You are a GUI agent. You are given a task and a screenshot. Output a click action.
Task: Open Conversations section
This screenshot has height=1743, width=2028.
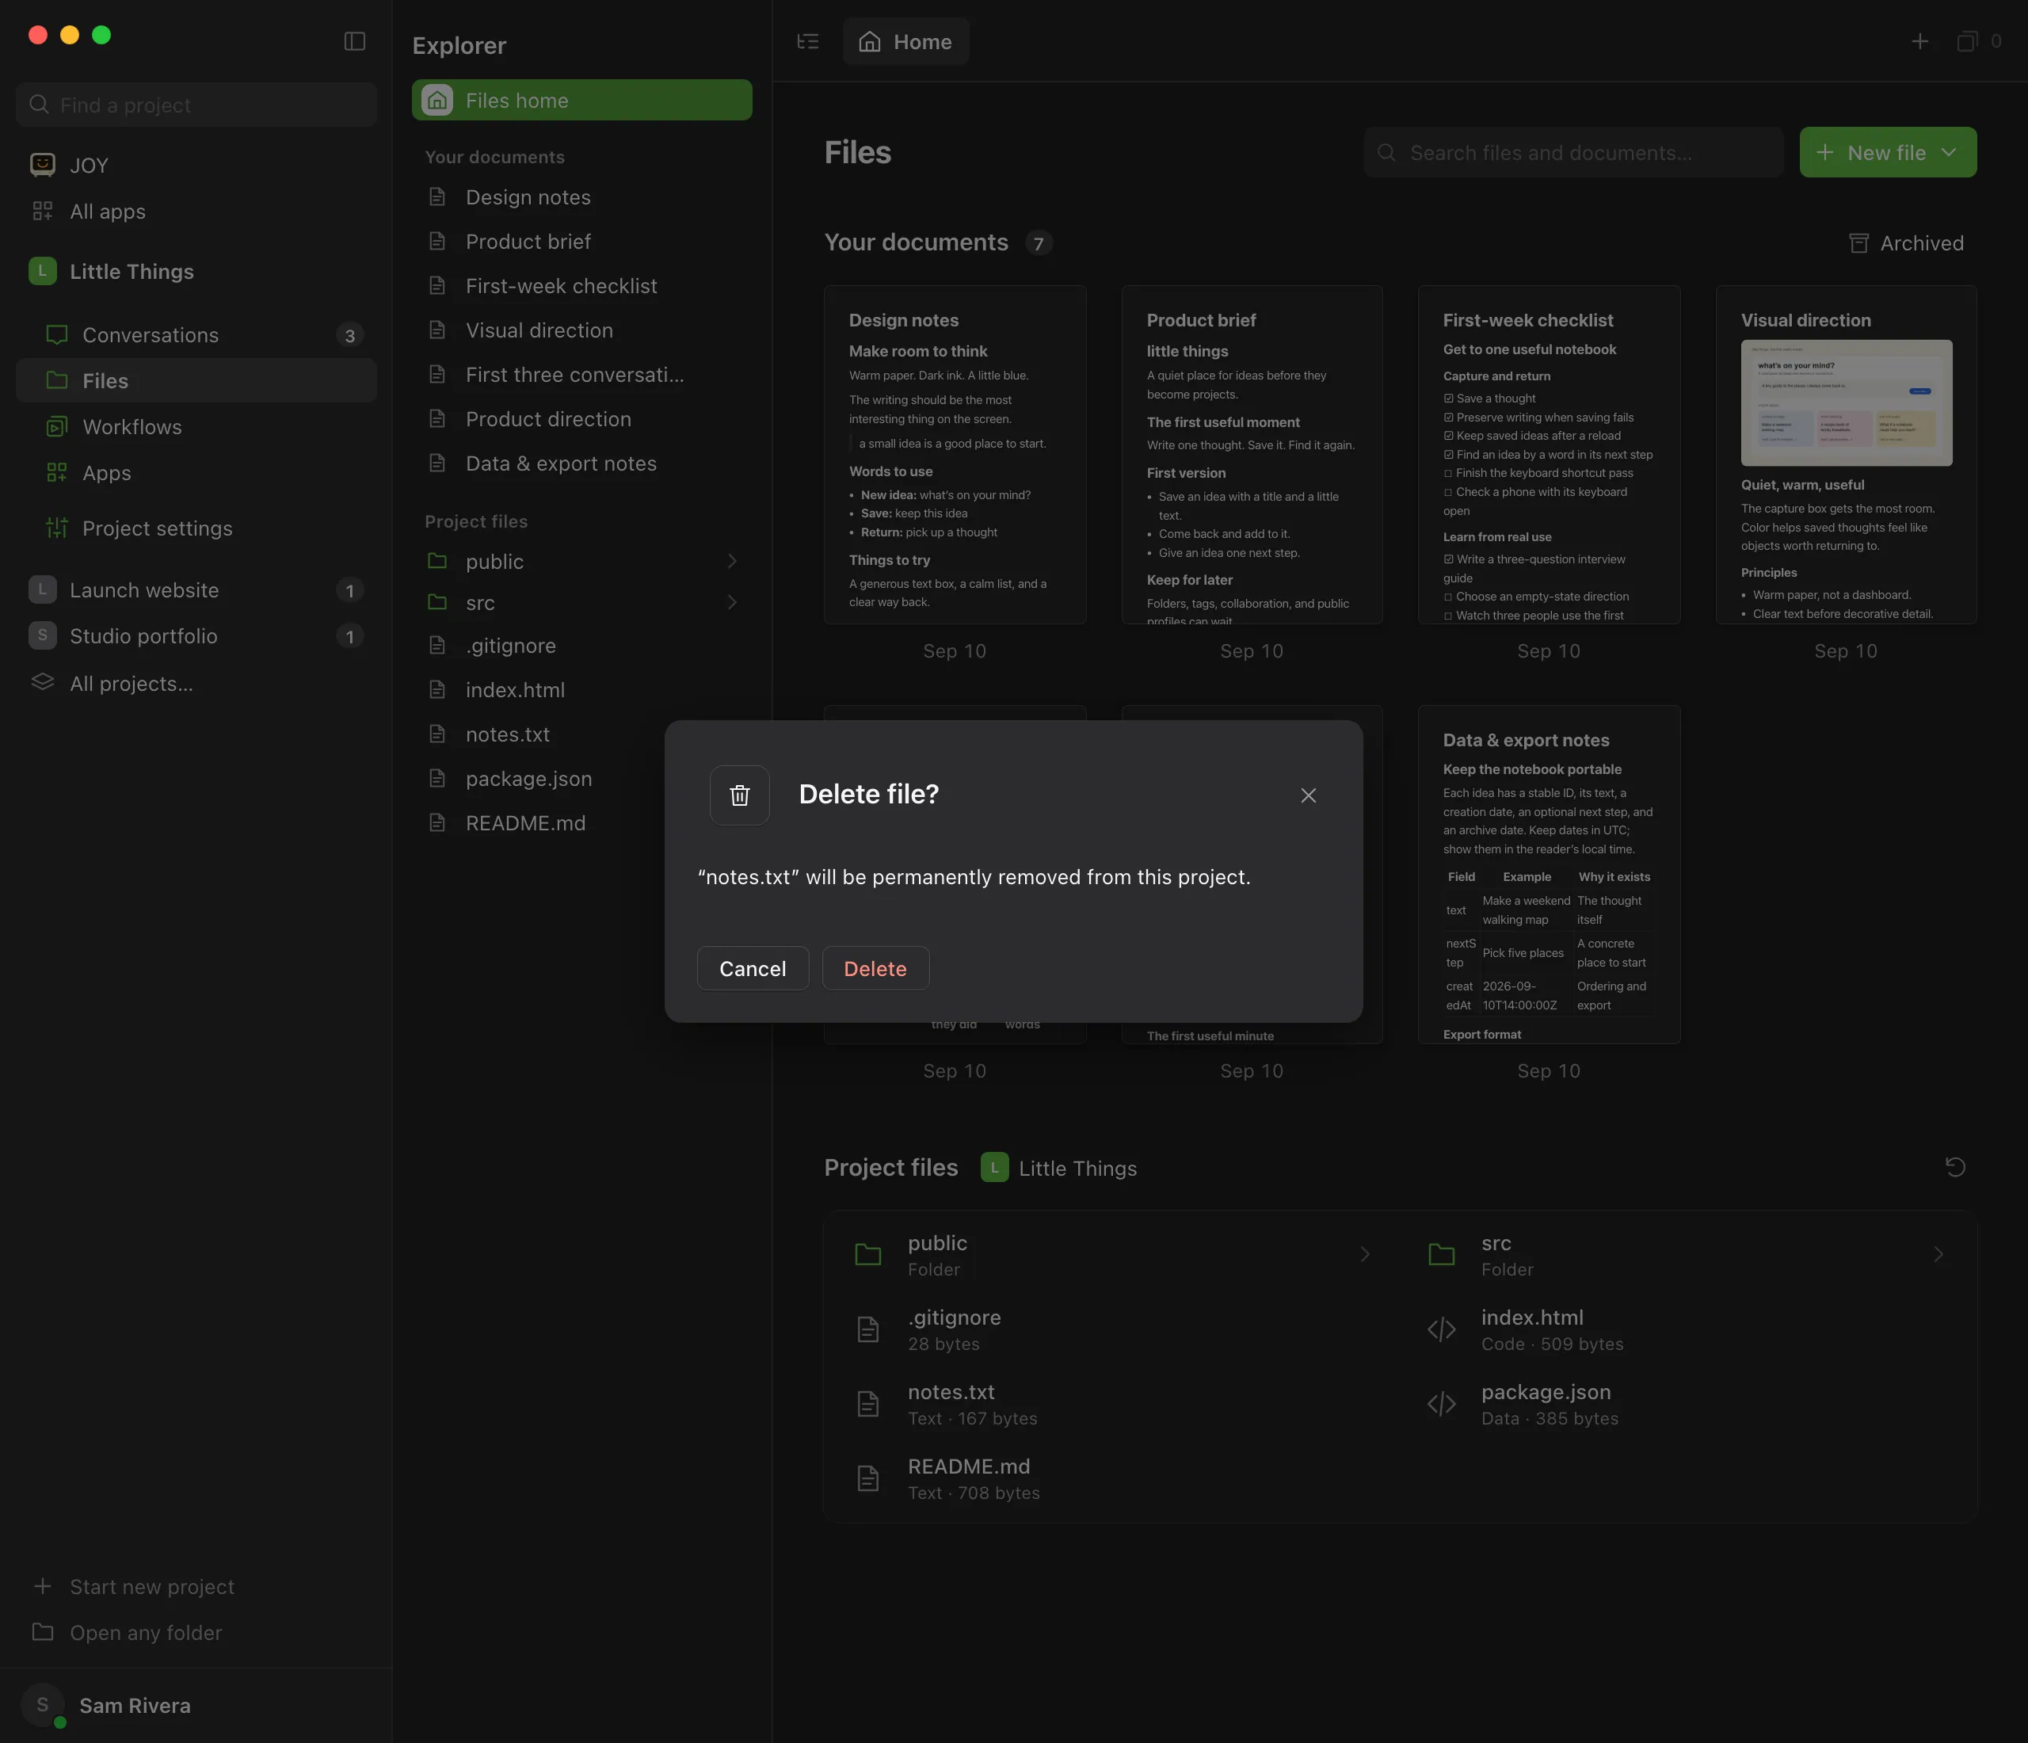pos(196,334)
